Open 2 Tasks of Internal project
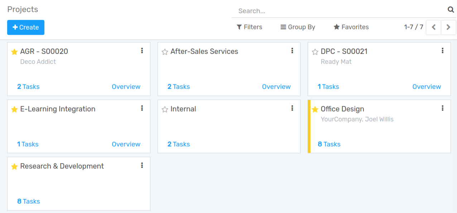457x213 pixels. (x=179, y=144)
